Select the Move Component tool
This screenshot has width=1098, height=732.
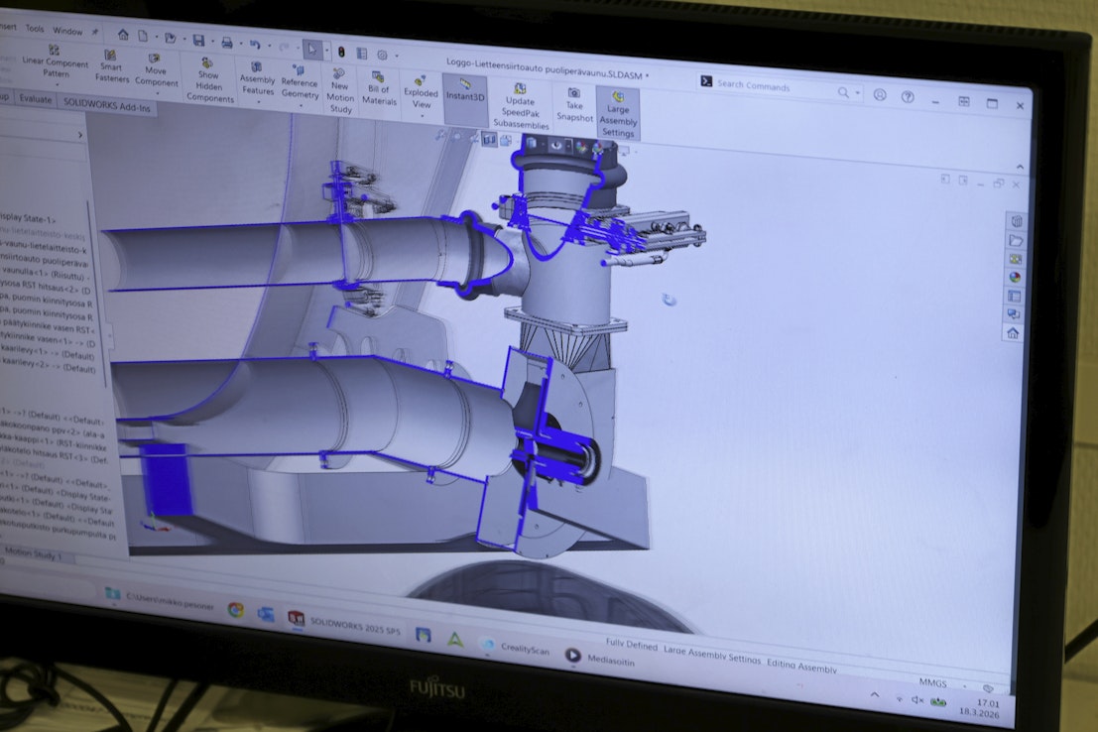(x=156, y=69)
